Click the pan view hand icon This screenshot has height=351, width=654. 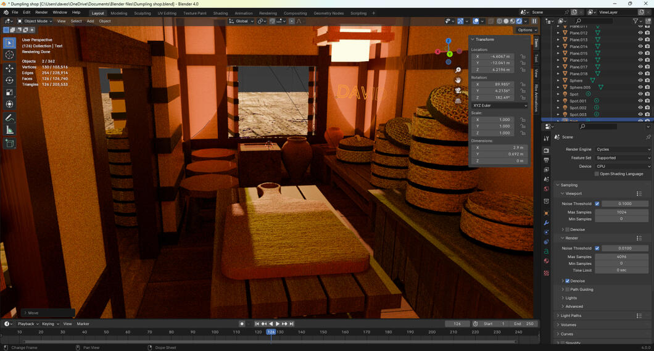point(458,80)
